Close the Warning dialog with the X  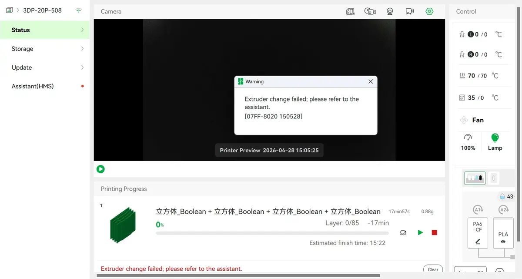point(371,81)
